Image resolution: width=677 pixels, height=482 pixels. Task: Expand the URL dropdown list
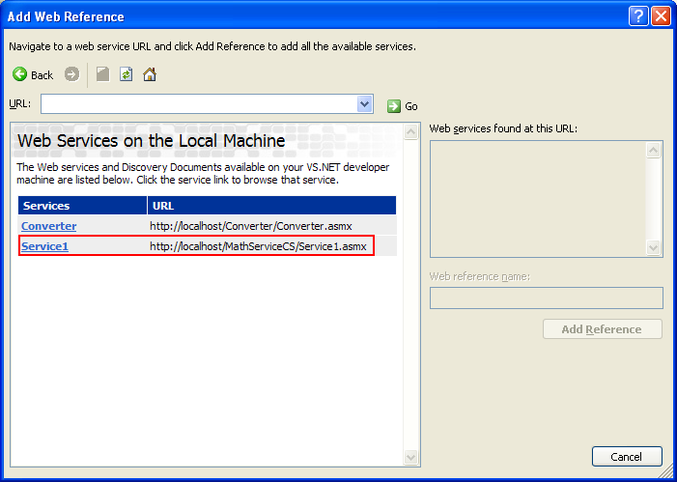[x=364, y=104]
